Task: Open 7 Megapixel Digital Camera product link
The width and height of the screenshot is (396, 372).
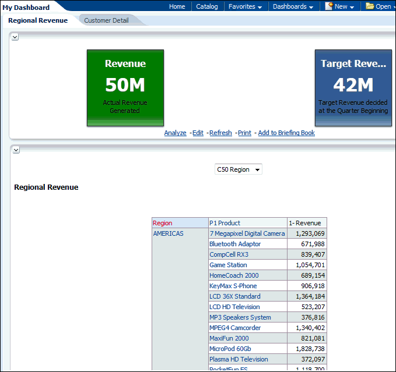Action: click(247, 233)
